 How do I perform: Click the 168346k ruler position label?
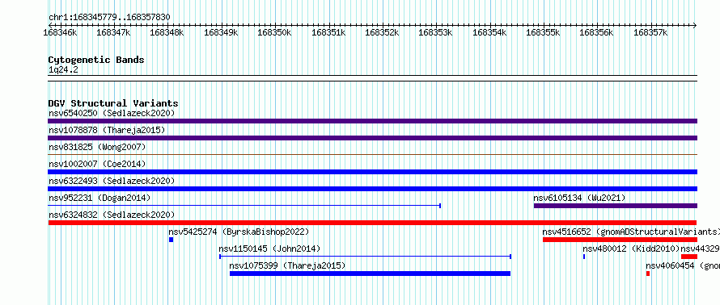(x=60, y=32)
